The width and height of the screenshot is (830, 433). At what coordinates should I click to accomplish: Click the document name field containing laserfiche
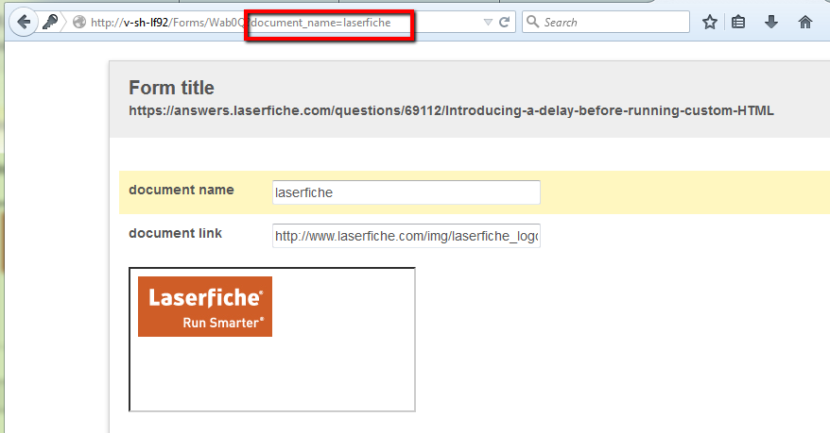(406, 192)
